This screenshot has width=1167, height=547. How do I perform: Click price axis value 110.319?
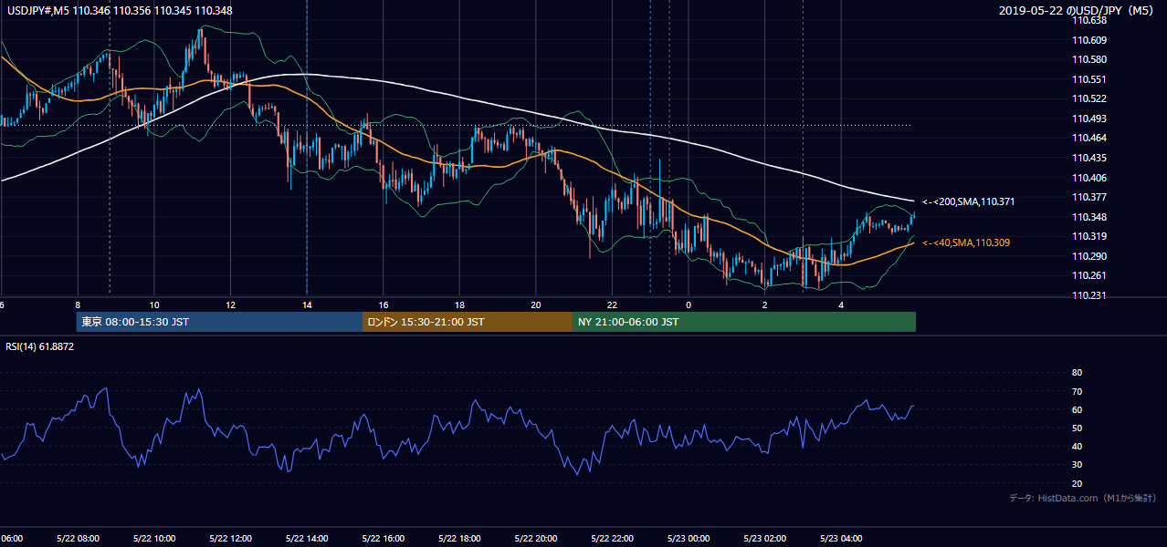click(x=1090, y=236)
